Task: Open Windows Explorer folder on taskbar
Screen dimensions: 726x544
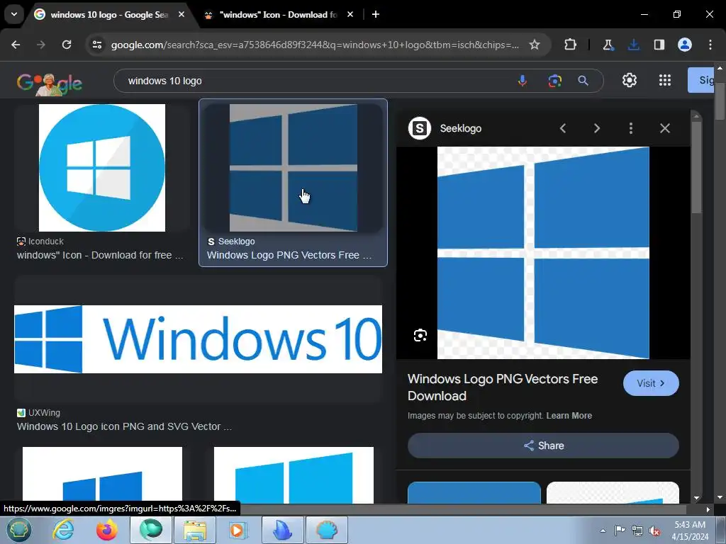Action: 195,530
